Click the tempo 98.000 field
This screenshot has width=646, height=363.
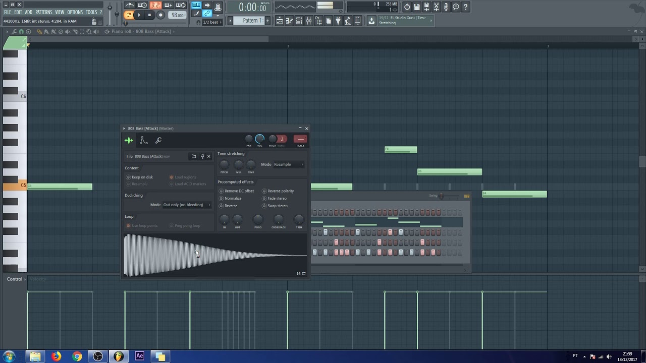178,15
